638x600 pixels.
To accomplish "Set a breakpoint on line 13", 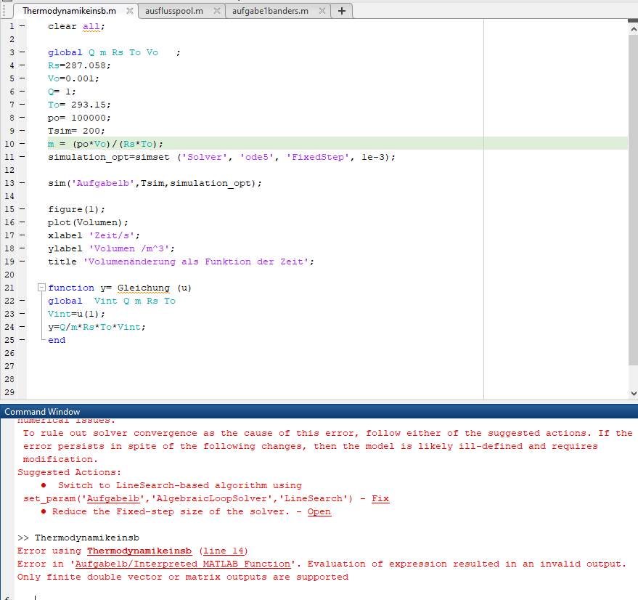I will pyautogui.click(x=20, y=183).
